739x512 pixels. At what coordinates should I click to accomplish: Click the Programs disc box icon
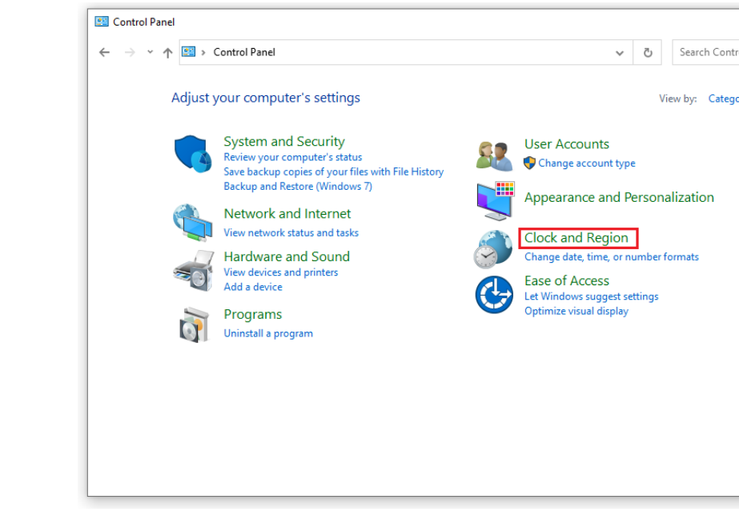pos(194,325)
